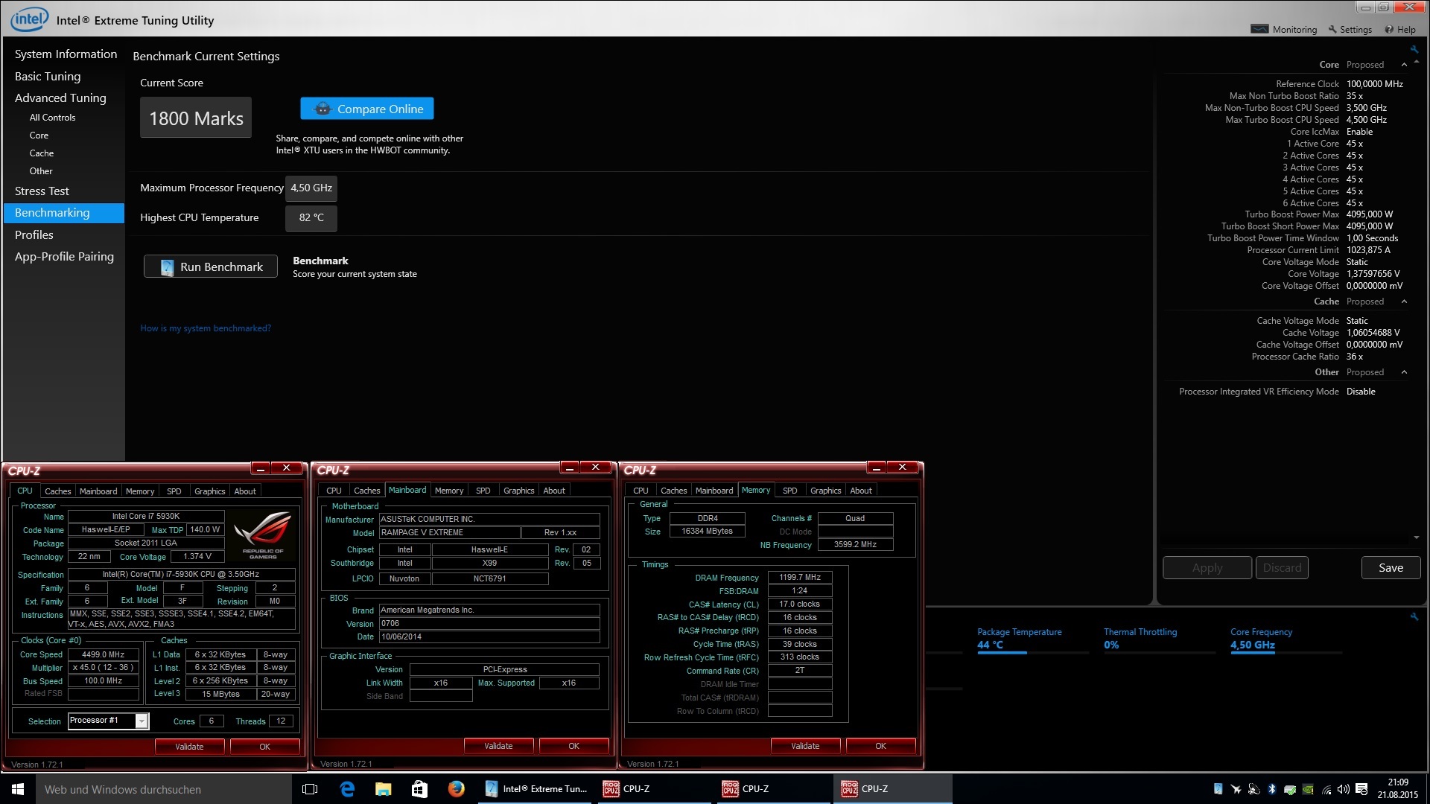Screen dimensions: 1430x804
Task: Select All Controls under Advanced Tuning
Action: click(52, 118)
